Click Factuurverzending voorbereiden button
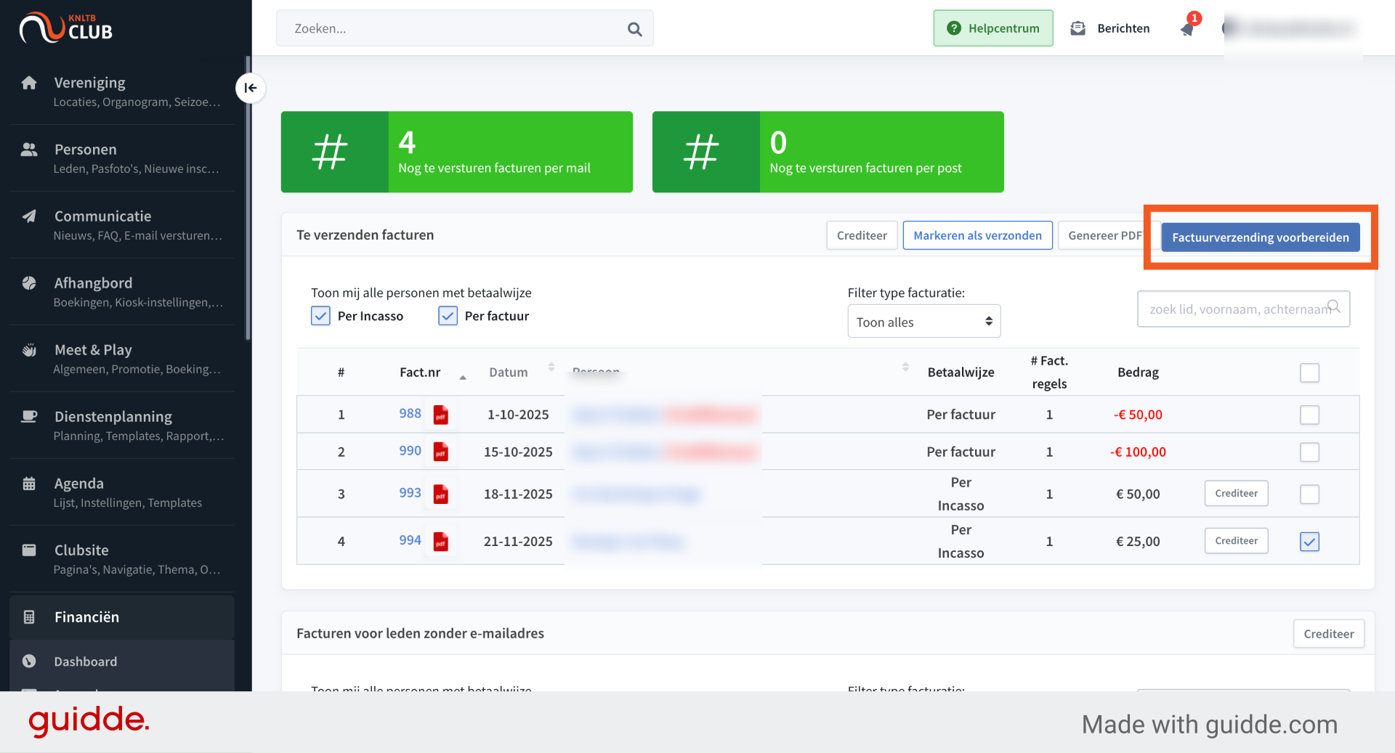 click(x=1260, y=237)
